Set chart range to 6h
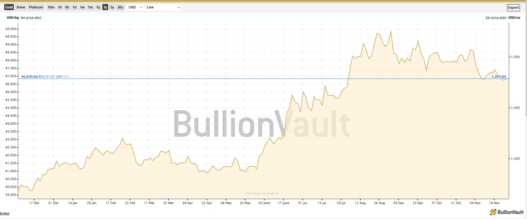 pyautogui.click(x=67, y=7)
